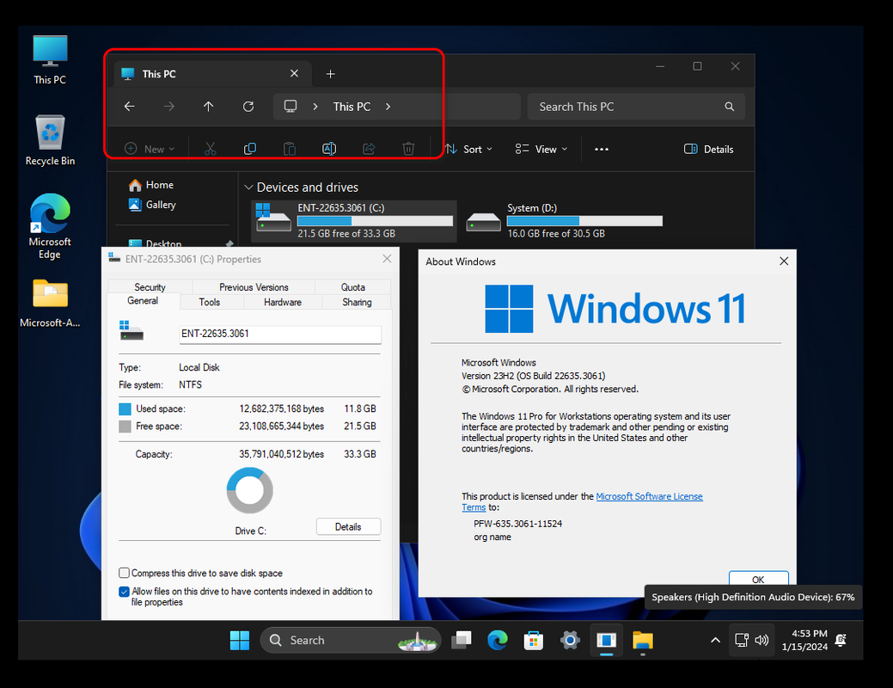The image size is (893, 688).
Task: Click the network tray icon
Action: [742, 640]
